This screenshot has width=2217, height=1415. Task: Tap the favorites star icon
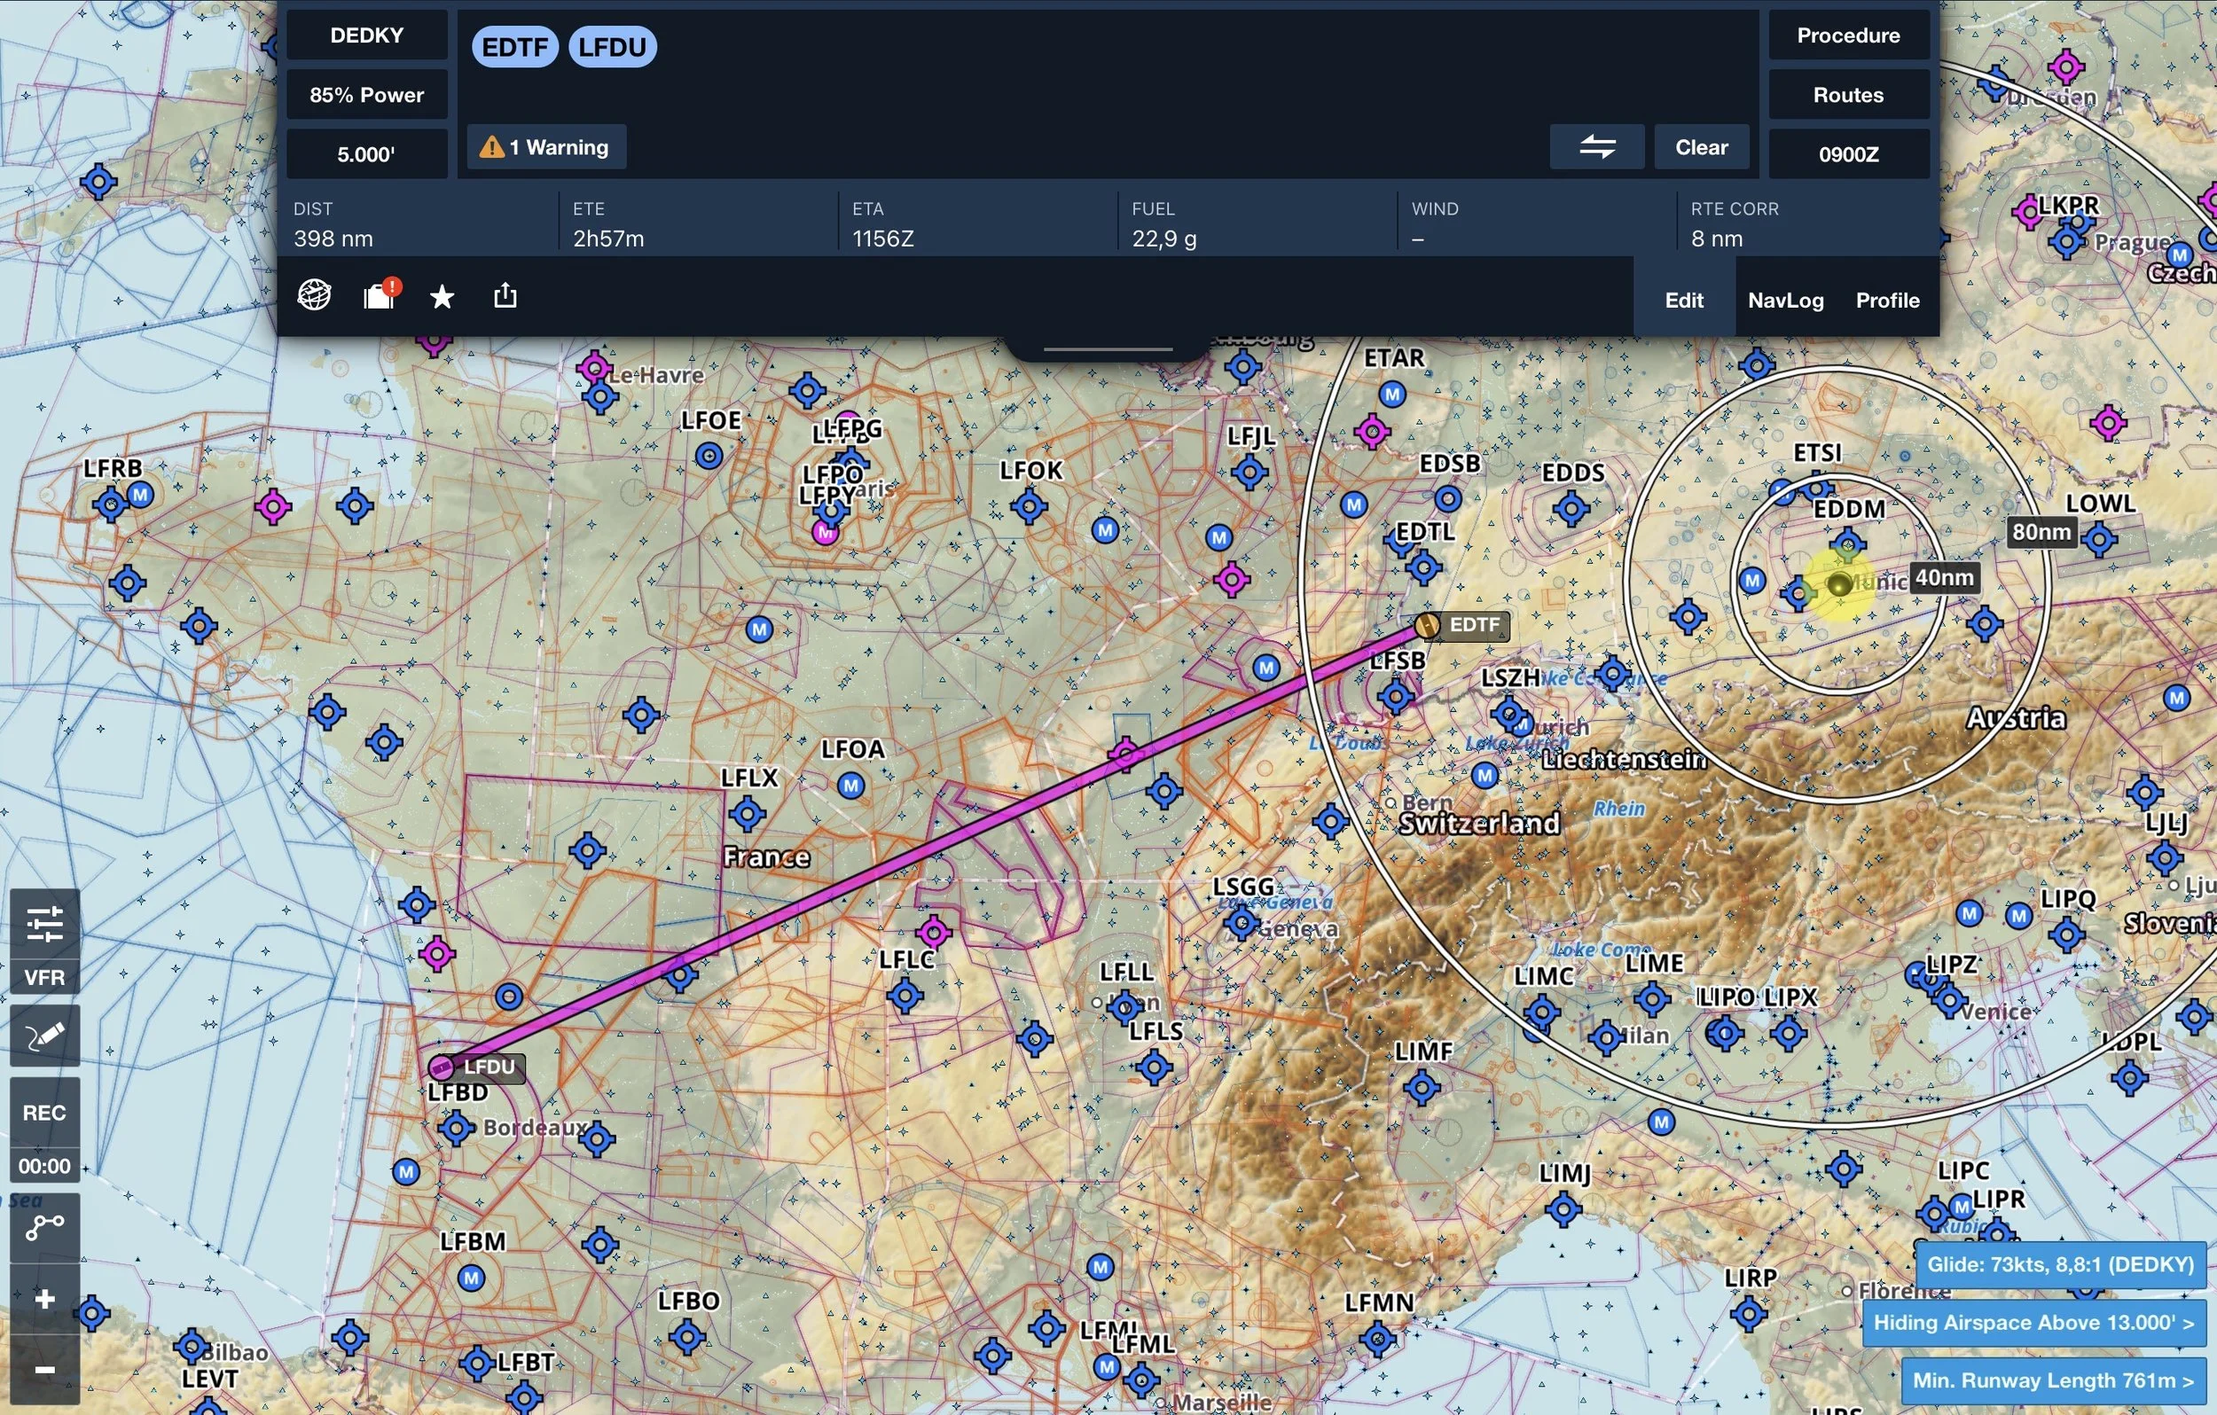tap(442, 296)
